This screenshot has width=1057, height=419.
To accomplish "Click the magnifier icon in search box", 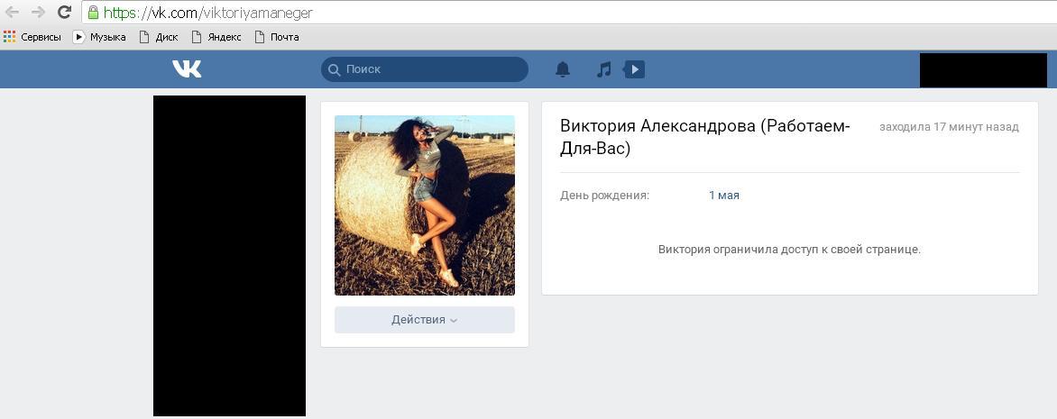I will coord(335,69).
